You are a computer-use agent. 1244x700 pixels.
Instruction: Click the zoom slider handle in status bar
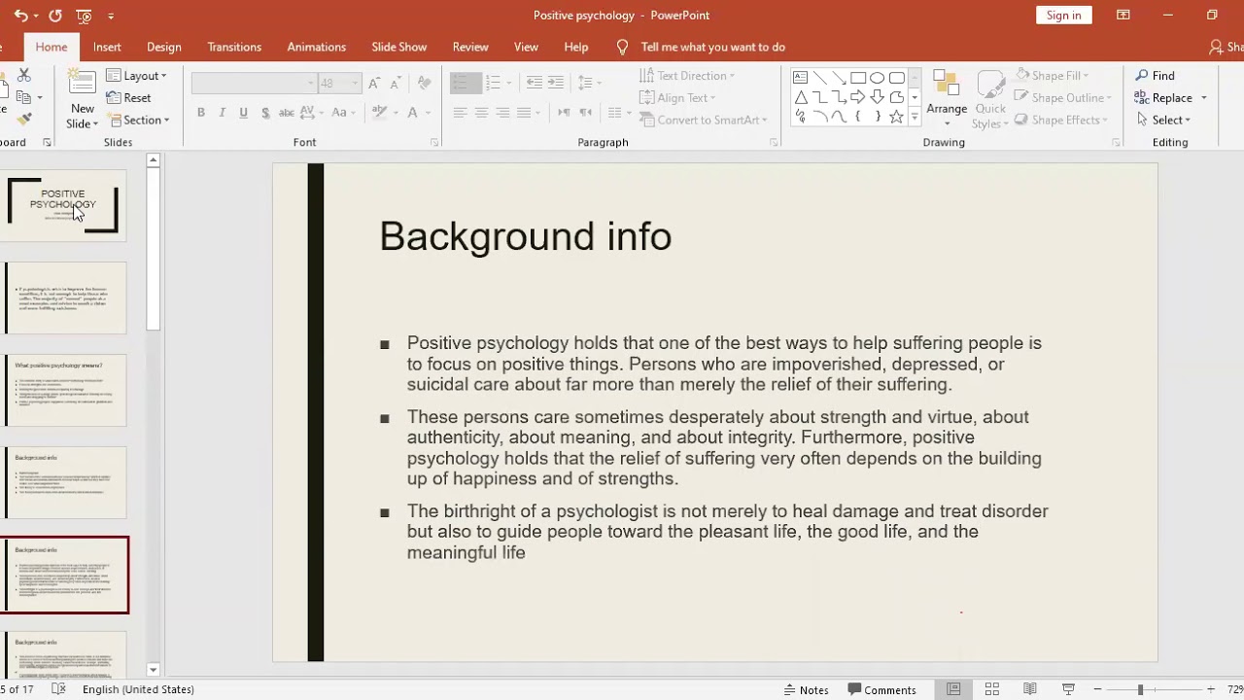coord(1140,689)
